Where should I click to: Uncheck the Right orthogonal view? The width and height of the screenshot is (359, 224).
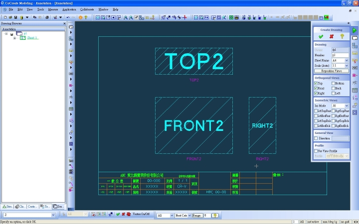click(x=316, y=93)
